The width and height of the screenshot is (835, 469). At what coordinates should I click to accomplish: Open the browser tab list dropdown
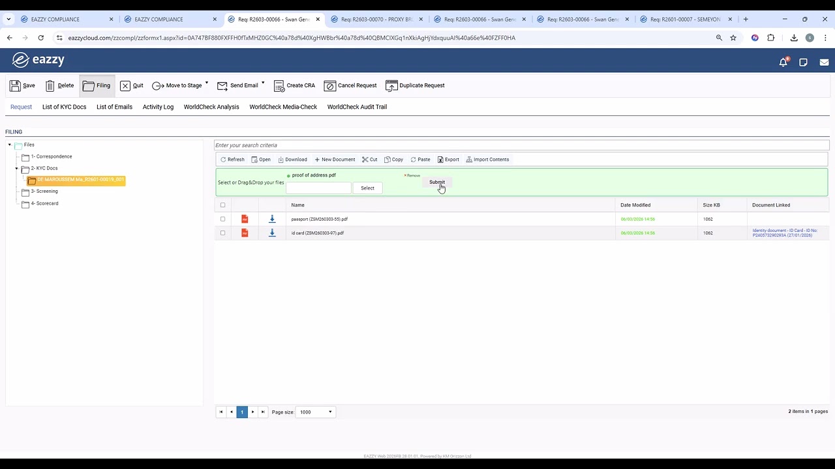(9, 20)
